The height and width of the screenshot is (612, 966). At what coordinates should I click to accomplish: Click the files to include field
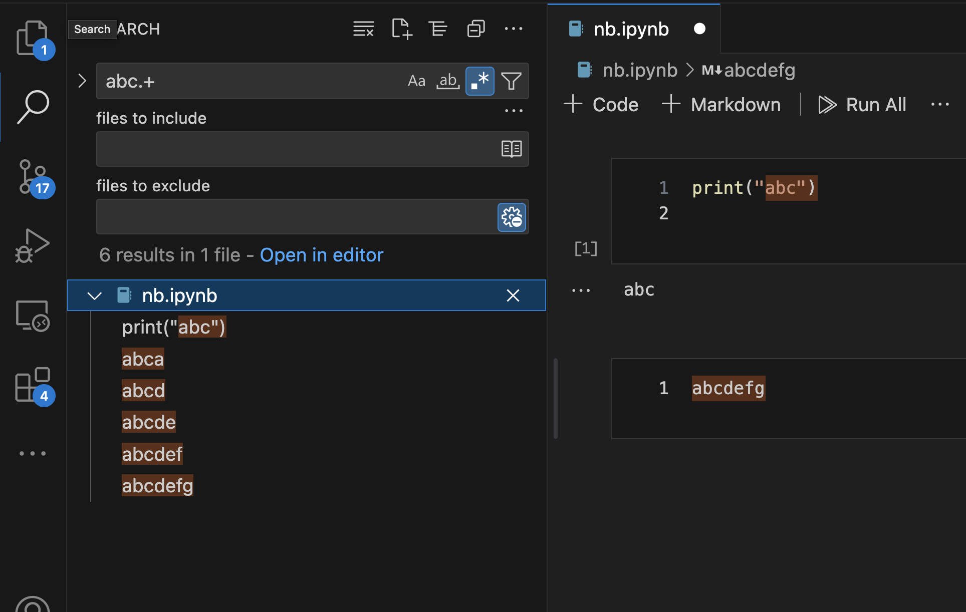tap(301, 149)
